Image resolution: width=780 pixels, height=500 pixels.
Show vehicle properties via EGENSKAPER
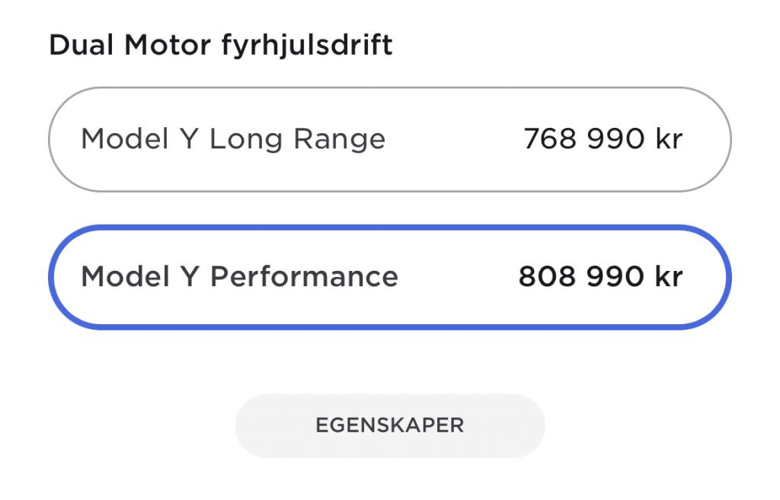click(x=389, y=425)
